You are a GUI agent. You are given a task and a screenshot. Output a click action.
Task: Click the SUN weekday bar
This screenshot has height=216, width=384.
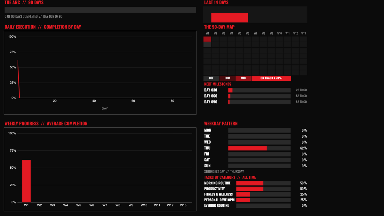click(x=259, y=166)
